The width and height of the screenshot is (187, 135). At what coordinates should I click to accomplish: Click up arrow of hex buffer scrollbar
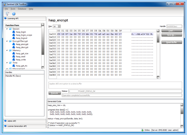158,31
